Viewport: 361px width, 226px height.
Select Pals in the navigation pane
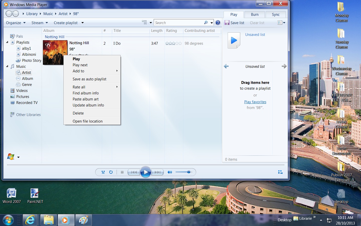pos(17,36)
